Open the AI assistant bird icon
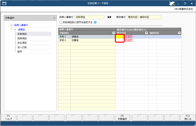Screen dimensions: 196x126 pos(172,3)
